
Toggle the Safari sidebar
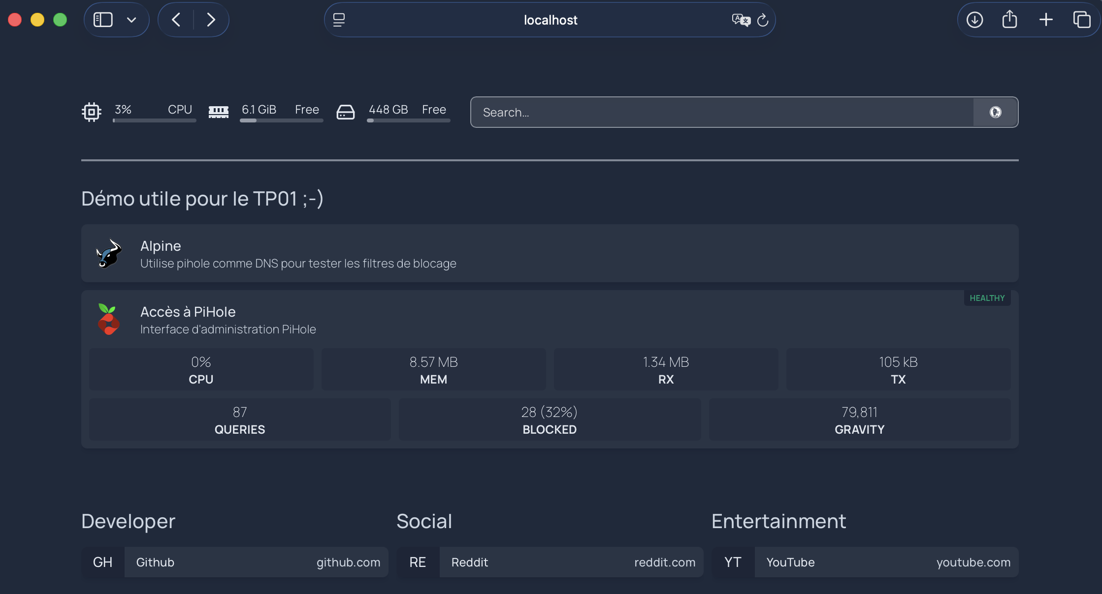coord(103,20)
